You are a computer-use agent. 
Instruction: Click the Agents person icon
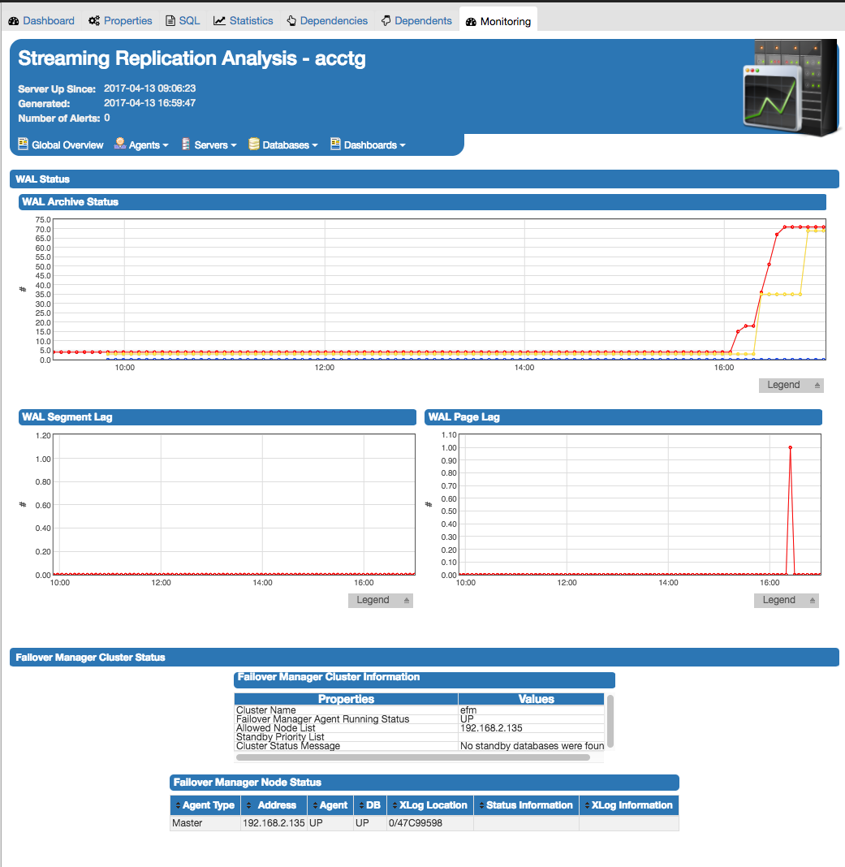120,144
